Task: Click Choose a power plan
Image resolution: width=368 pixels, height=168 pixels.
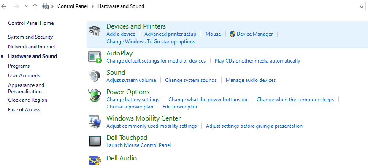Action: (x=130, y=107)
